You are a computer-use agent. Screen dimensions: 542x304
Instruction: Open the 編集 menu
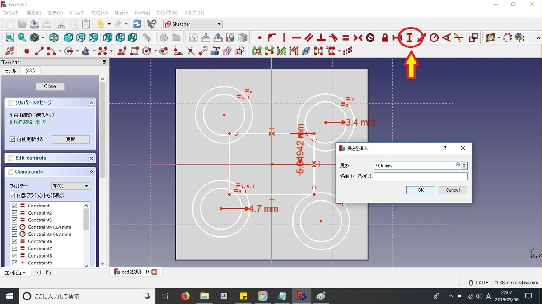click(x=33, y=13)
